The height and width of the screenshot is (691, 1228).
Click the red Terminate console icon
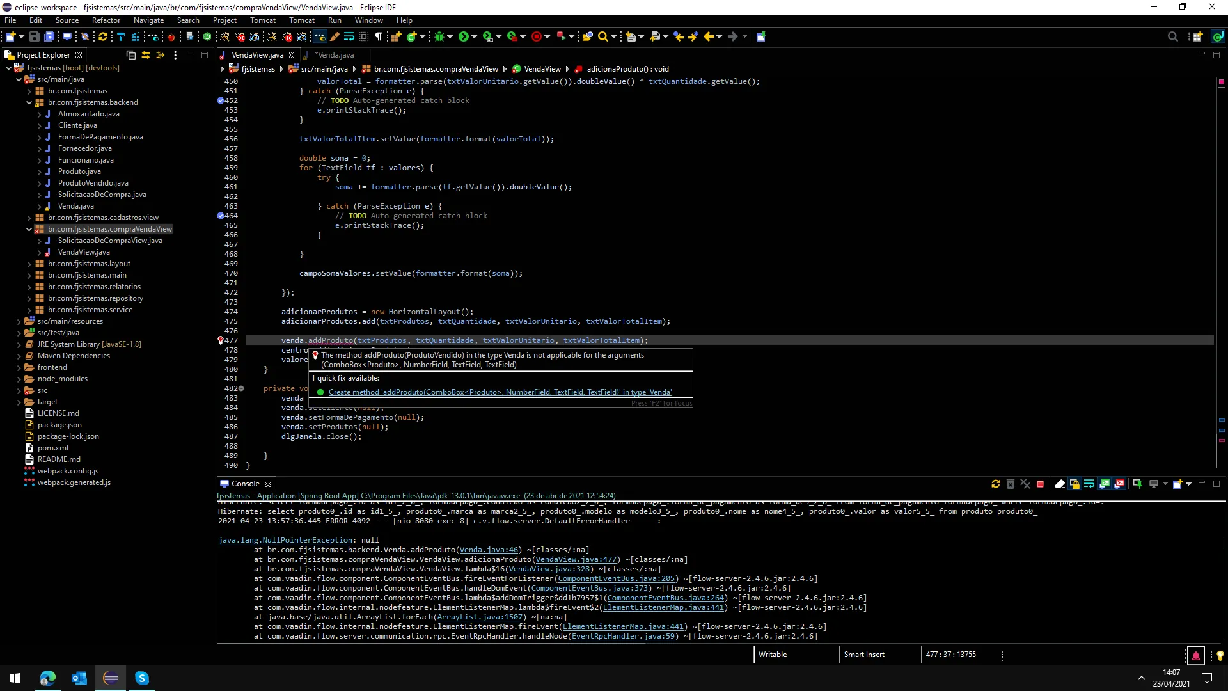[1040, 484]
